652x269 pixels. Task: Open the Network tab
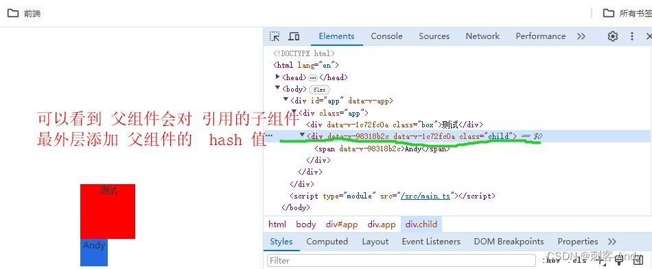click(x=482, y=36)
